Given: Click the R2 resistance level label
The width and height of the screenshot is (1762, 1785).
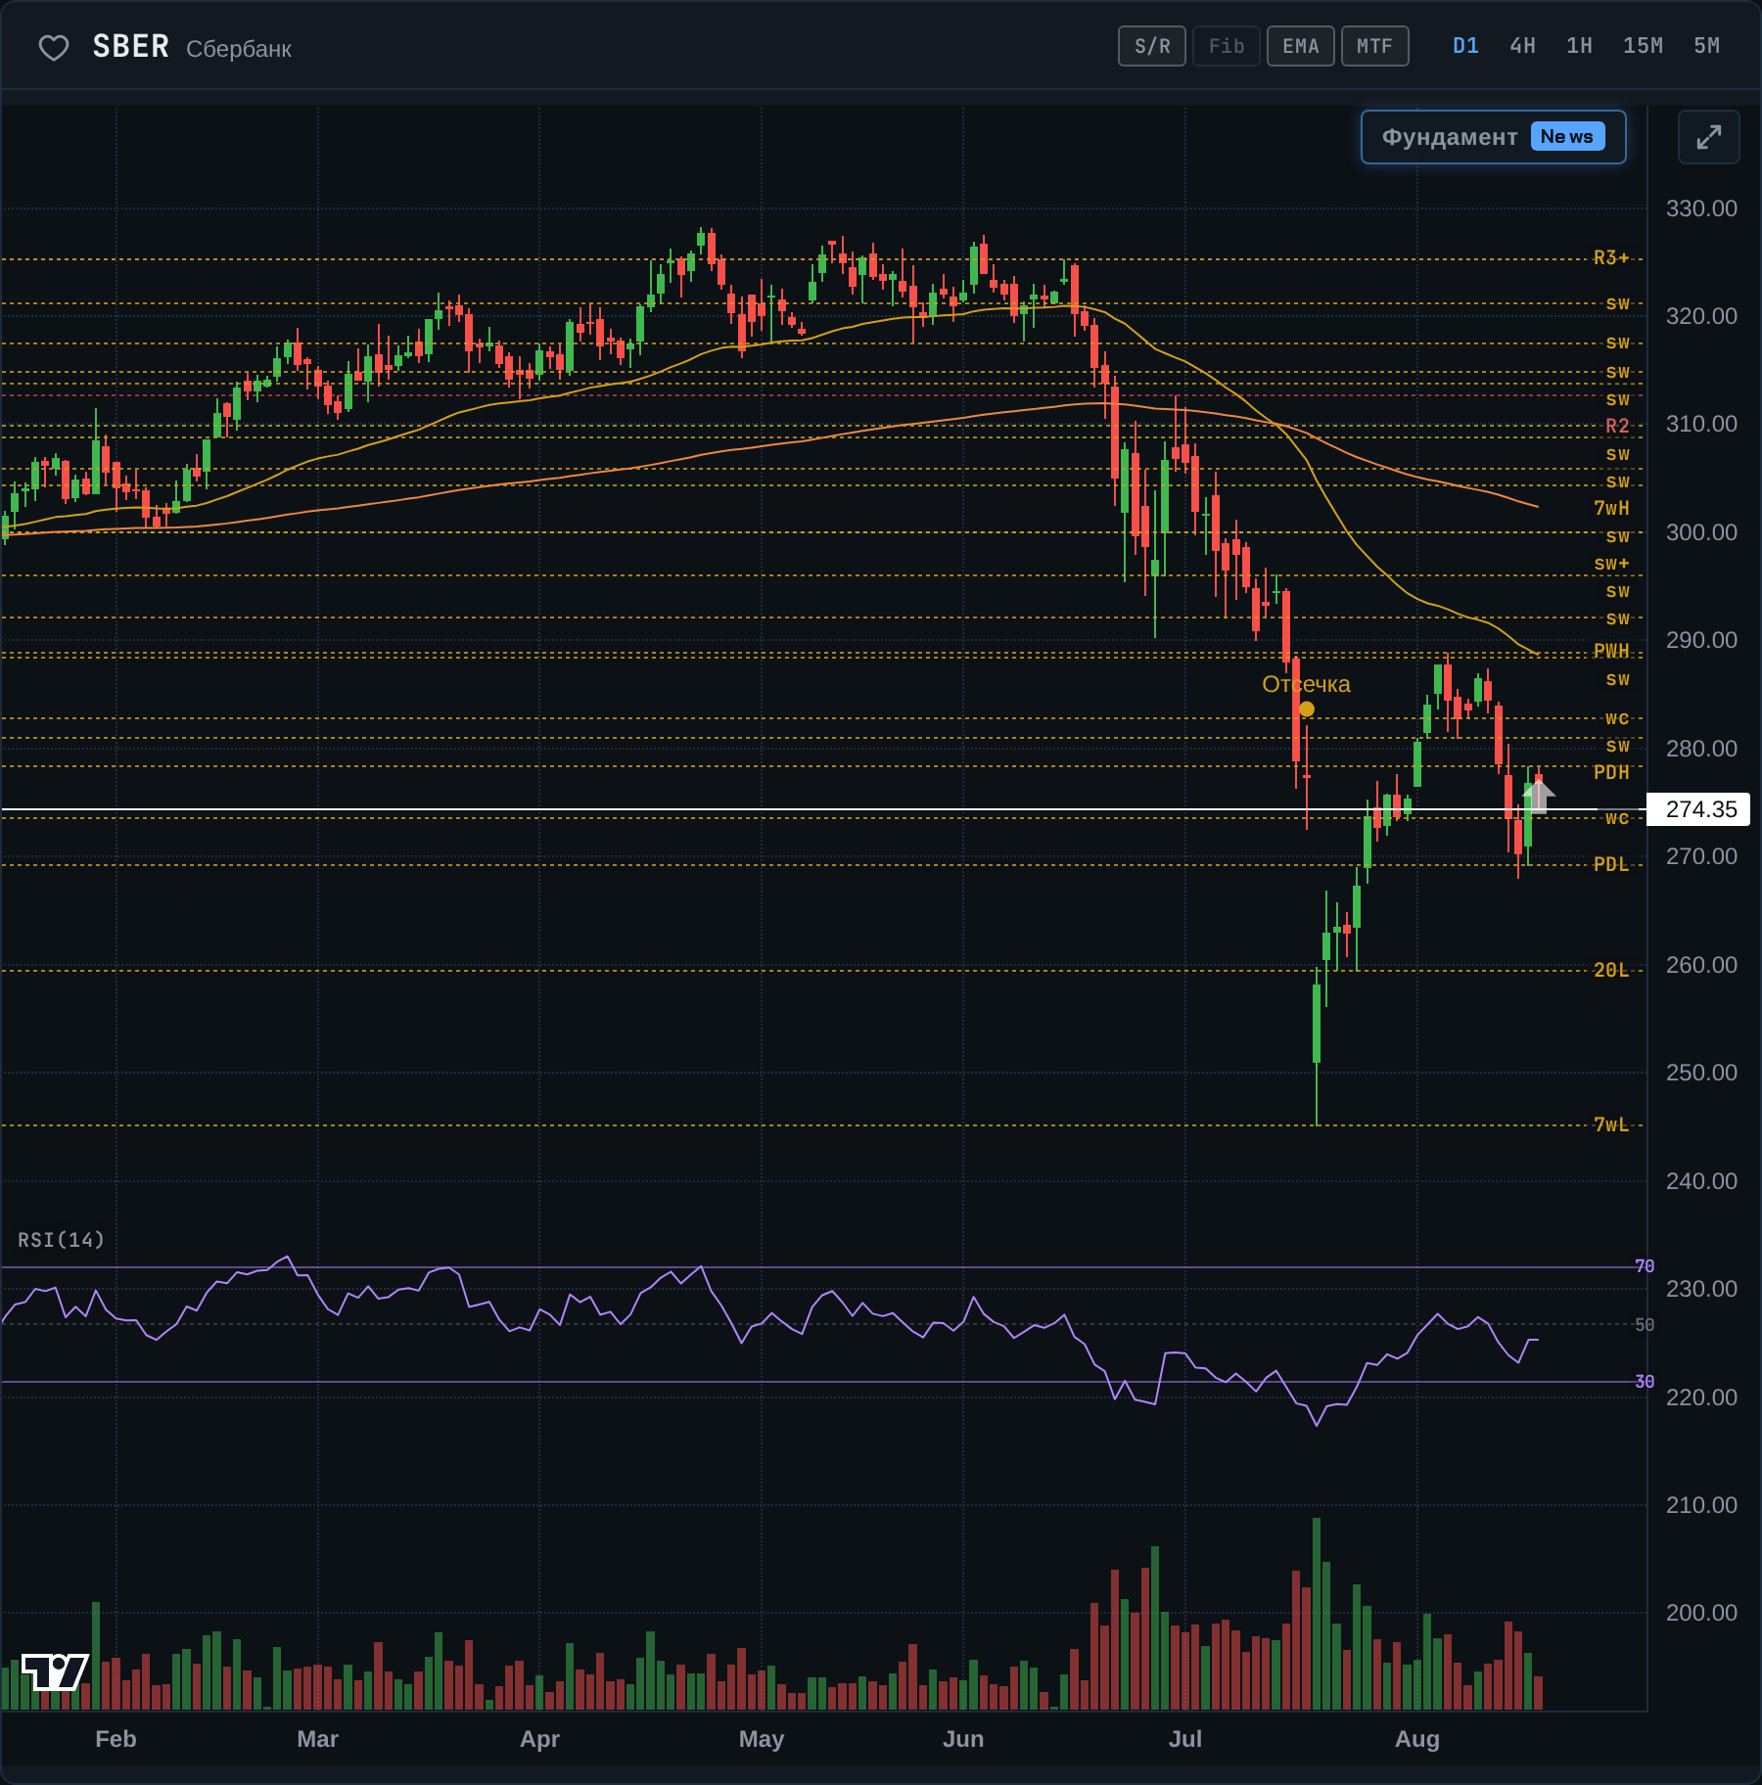Looking at the screenshot, I should [x=1617, y=426].
